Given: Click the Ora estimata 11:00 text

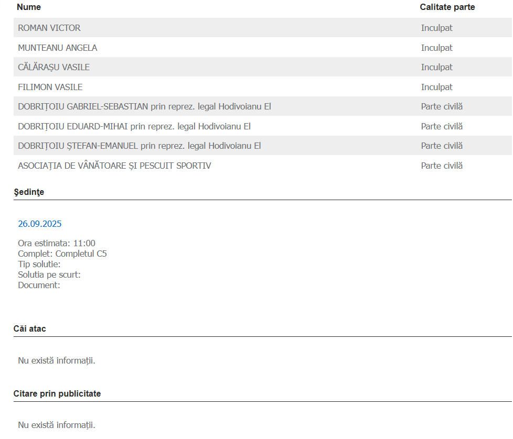Looking at the screenshot, I should [57, 243].
